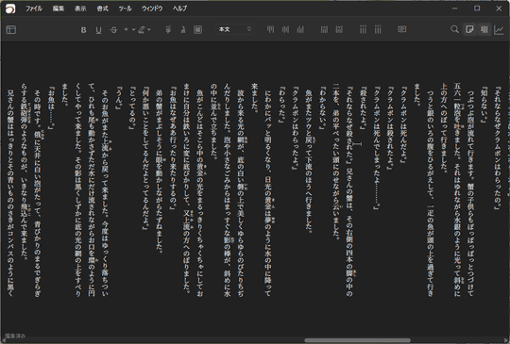Viewport: 510px width, 344px height.
Task: Toggle the sticky note panel icon
Action: pyautogui.click(x=469, y=29)
